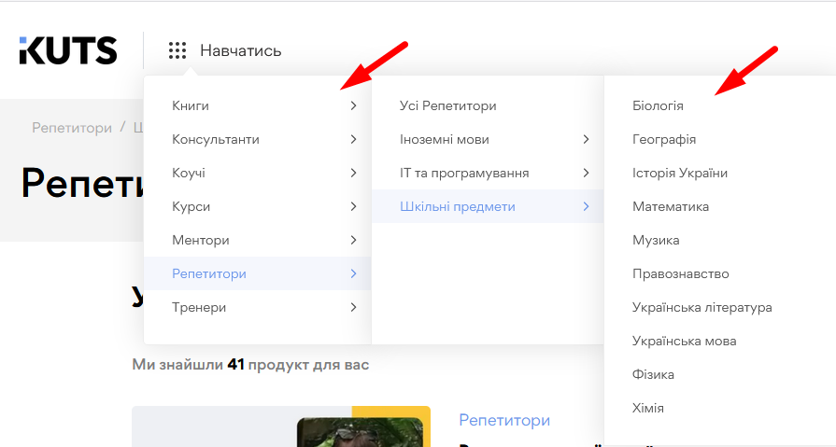The image size is (836, 447).
Task: Pick Математика from the subjects list
Action: 670,207
